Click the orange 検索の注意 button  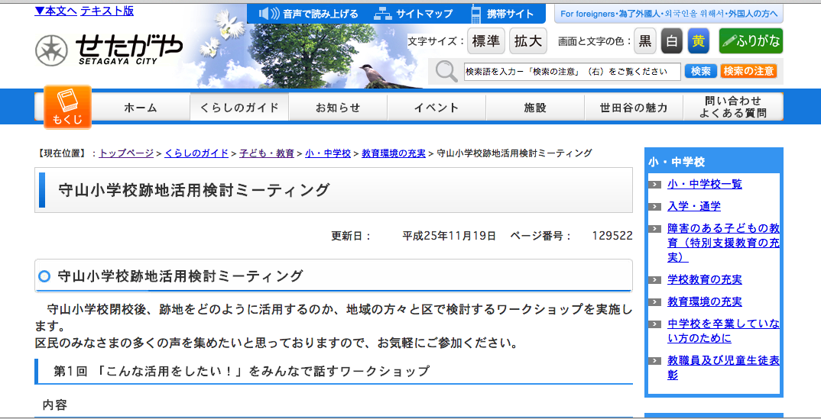748,71
